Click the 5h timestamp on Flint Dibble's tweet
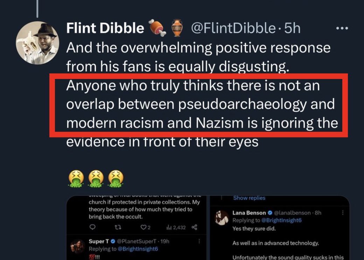364x260 pixels. coord(292,28)
